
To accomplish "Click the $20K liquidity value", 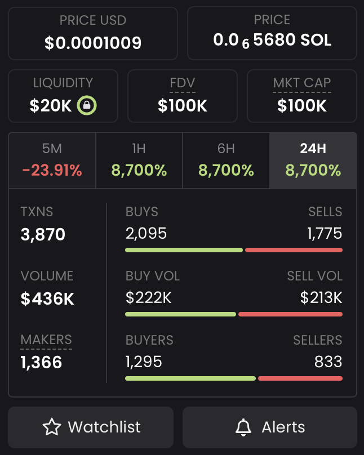I will 51,105.
